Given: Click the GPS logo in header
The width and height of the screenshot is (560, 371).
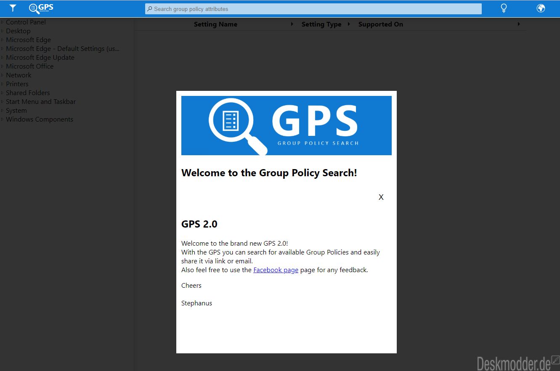Looking at the screenshot, I should pyautogui.click(x=41, y=8).
